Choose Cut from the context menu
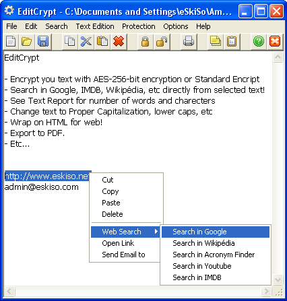Screen dimensions: 287x301 click(x=127, y=180)
